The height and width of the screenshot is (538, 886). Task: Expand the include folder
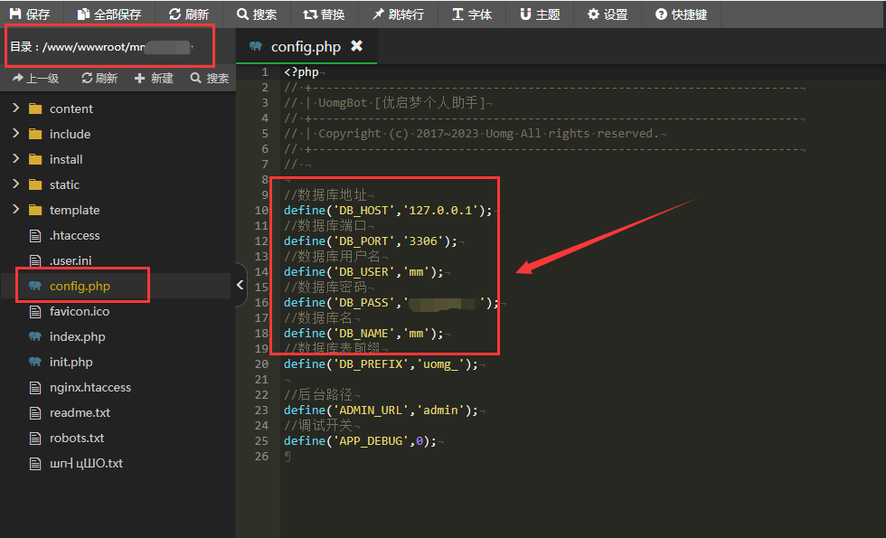click(x=15, y=134)
